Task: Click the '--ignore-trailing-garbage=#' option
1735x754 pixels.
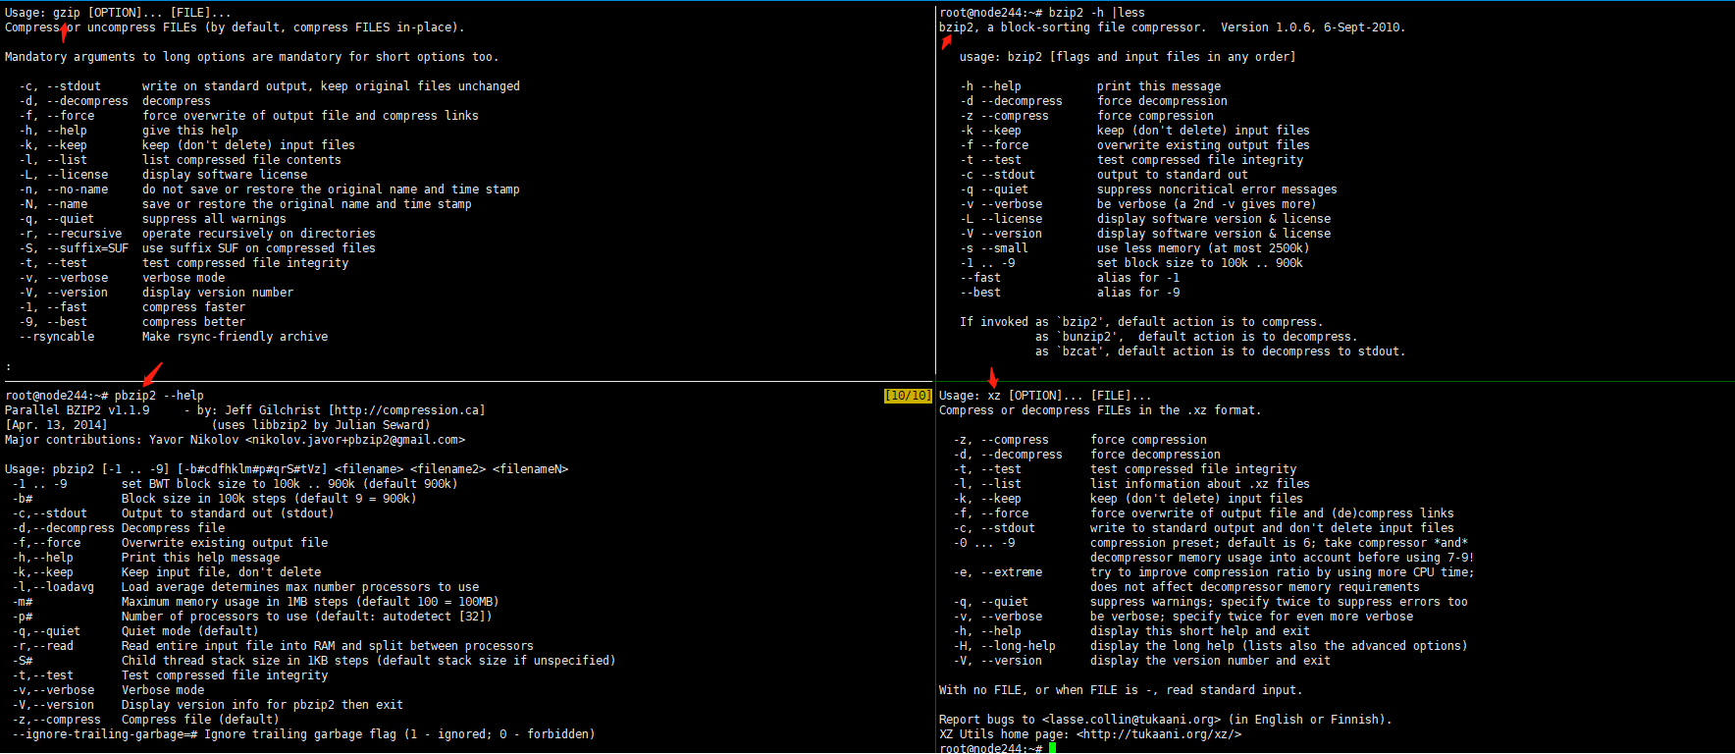Action: 105,734
